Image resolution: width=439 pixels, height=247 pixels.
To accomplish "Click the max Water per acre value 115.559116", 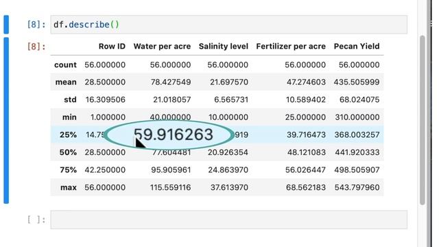I will (x=171, y=187).
